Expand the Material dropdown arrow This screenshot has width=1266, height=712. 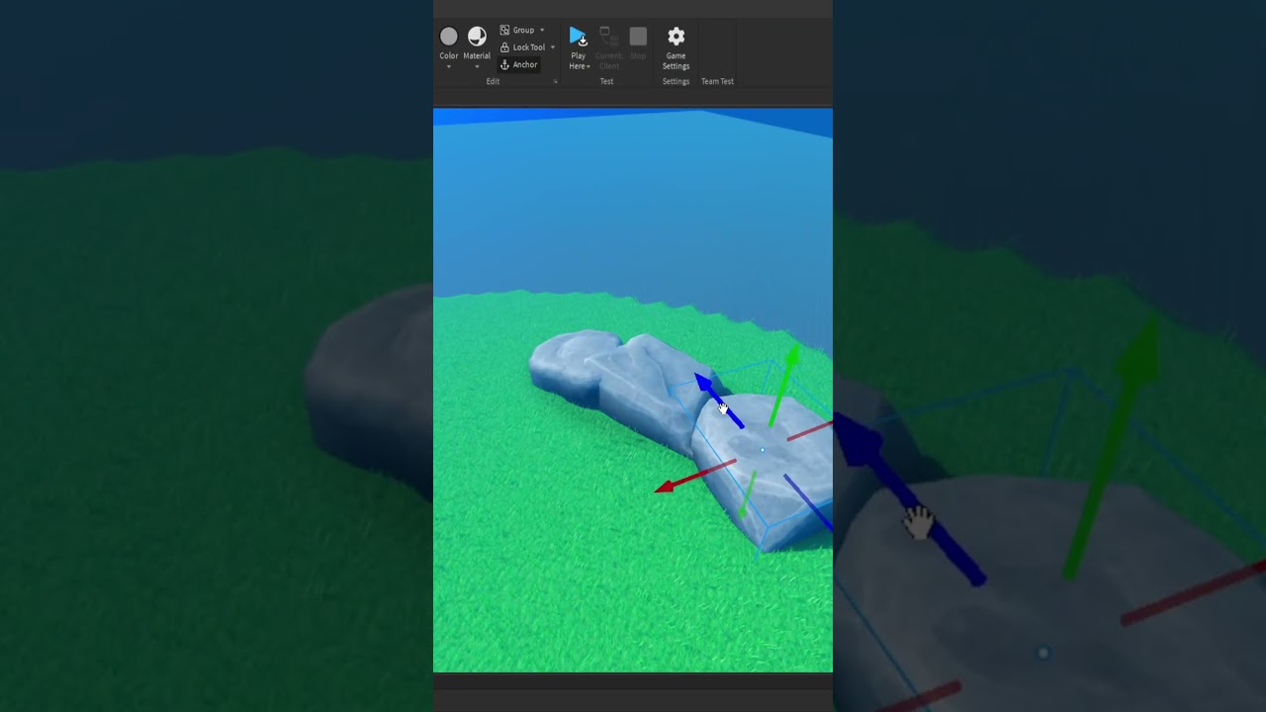tap(477, 67)
